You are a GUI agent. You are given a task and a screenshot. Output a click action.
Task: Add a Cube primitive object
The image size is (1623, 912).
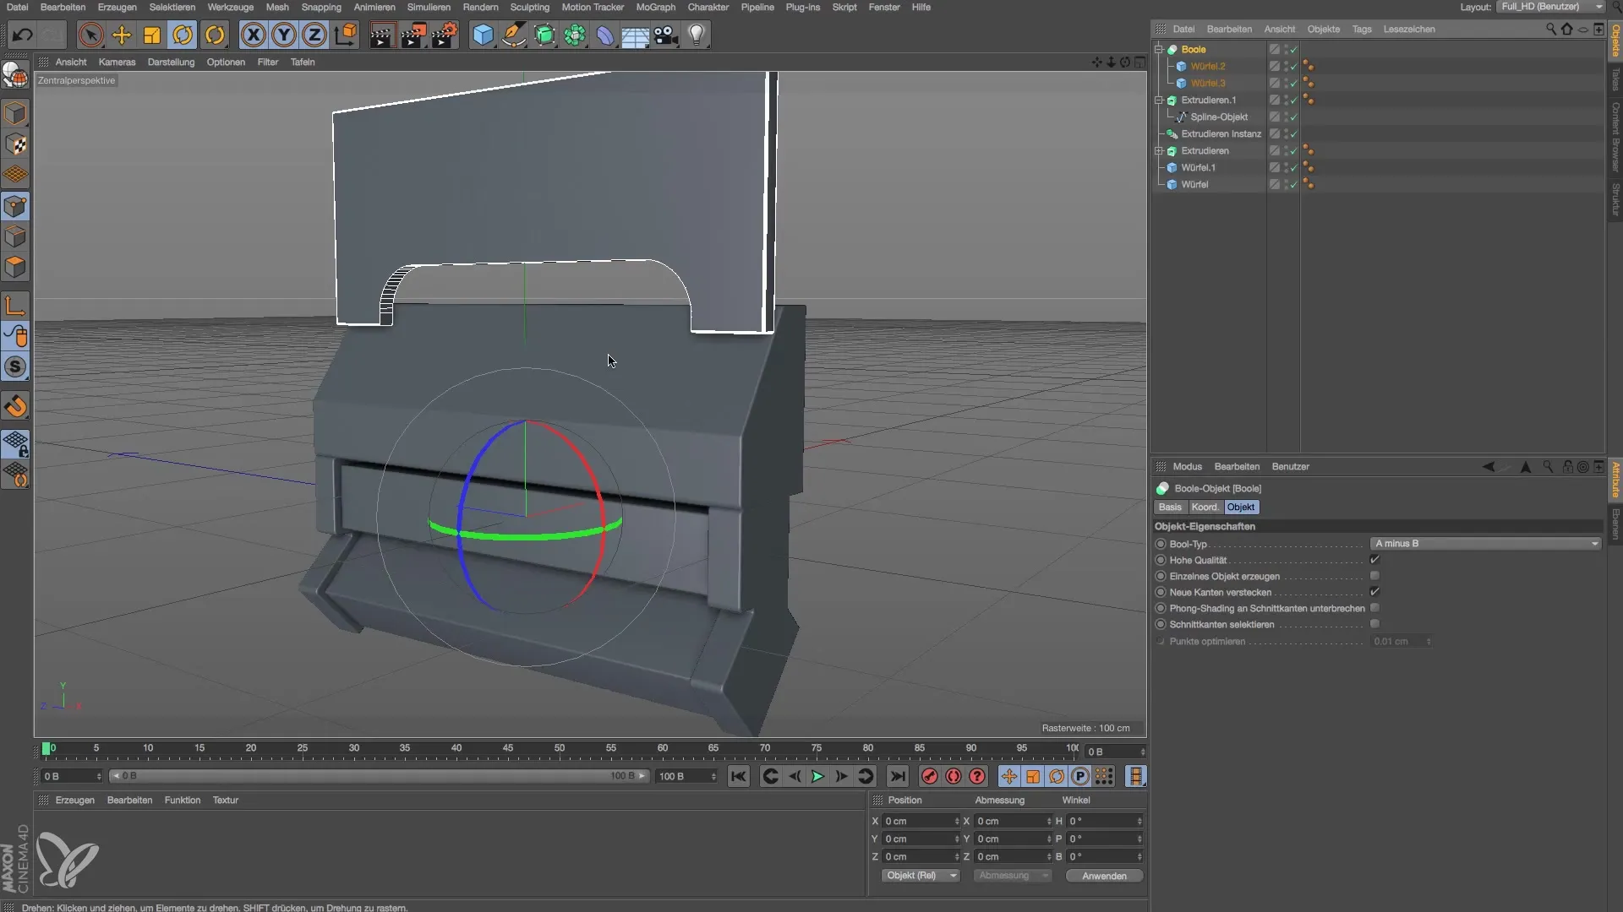(x=483, y=35)
